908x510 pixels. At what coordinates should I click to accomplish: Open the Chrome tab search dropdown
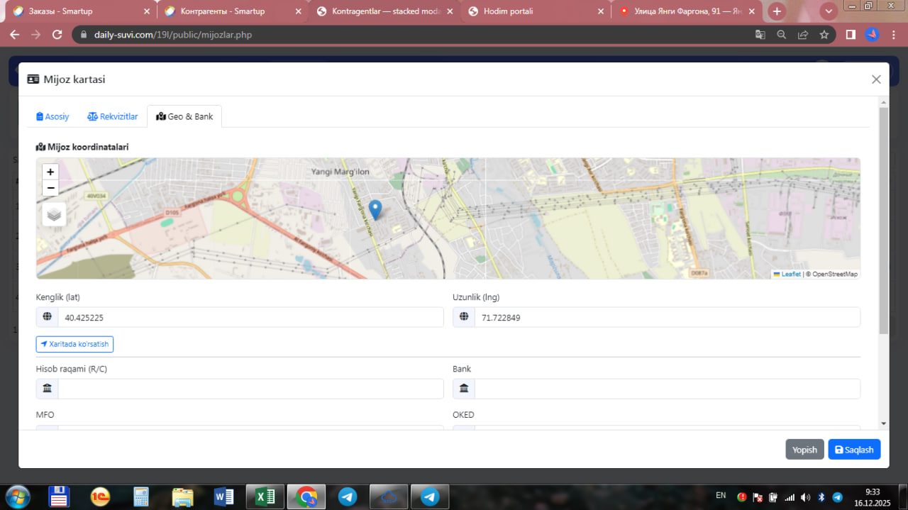point(828,11)
